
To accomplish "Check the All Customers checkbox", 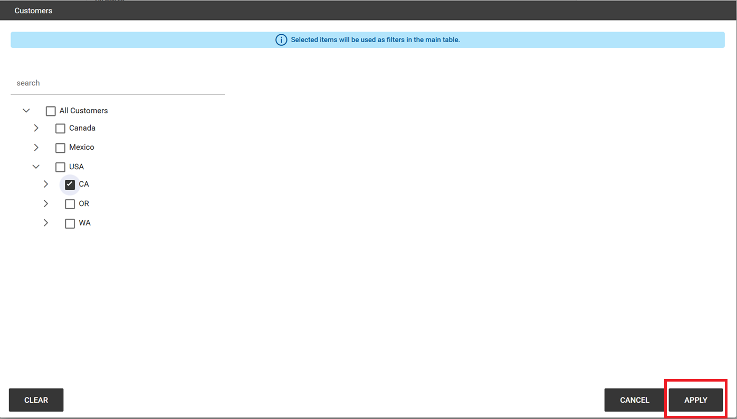I will tap(51, 111).
